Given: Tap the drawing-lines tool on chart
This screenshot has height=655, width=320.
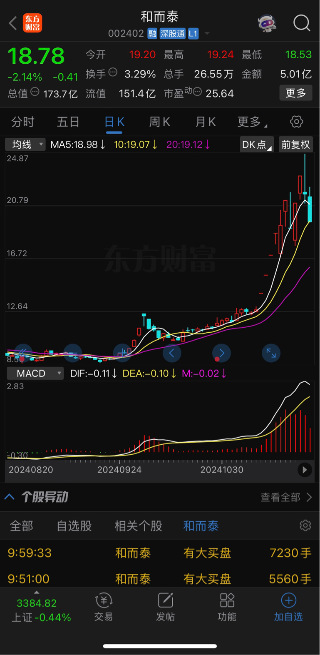Looking at the screenshot, I should click(x=22, y=353).
